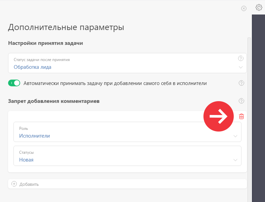Show help for automatic task acceptance option

[241, 83]
